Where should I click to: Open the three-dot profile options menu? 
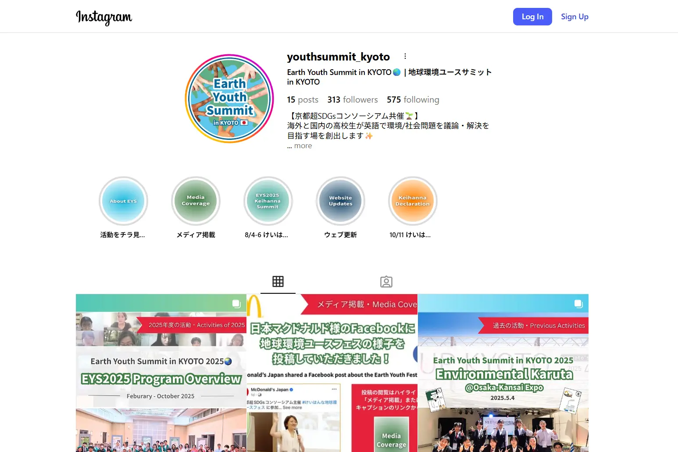pos(405,56)
